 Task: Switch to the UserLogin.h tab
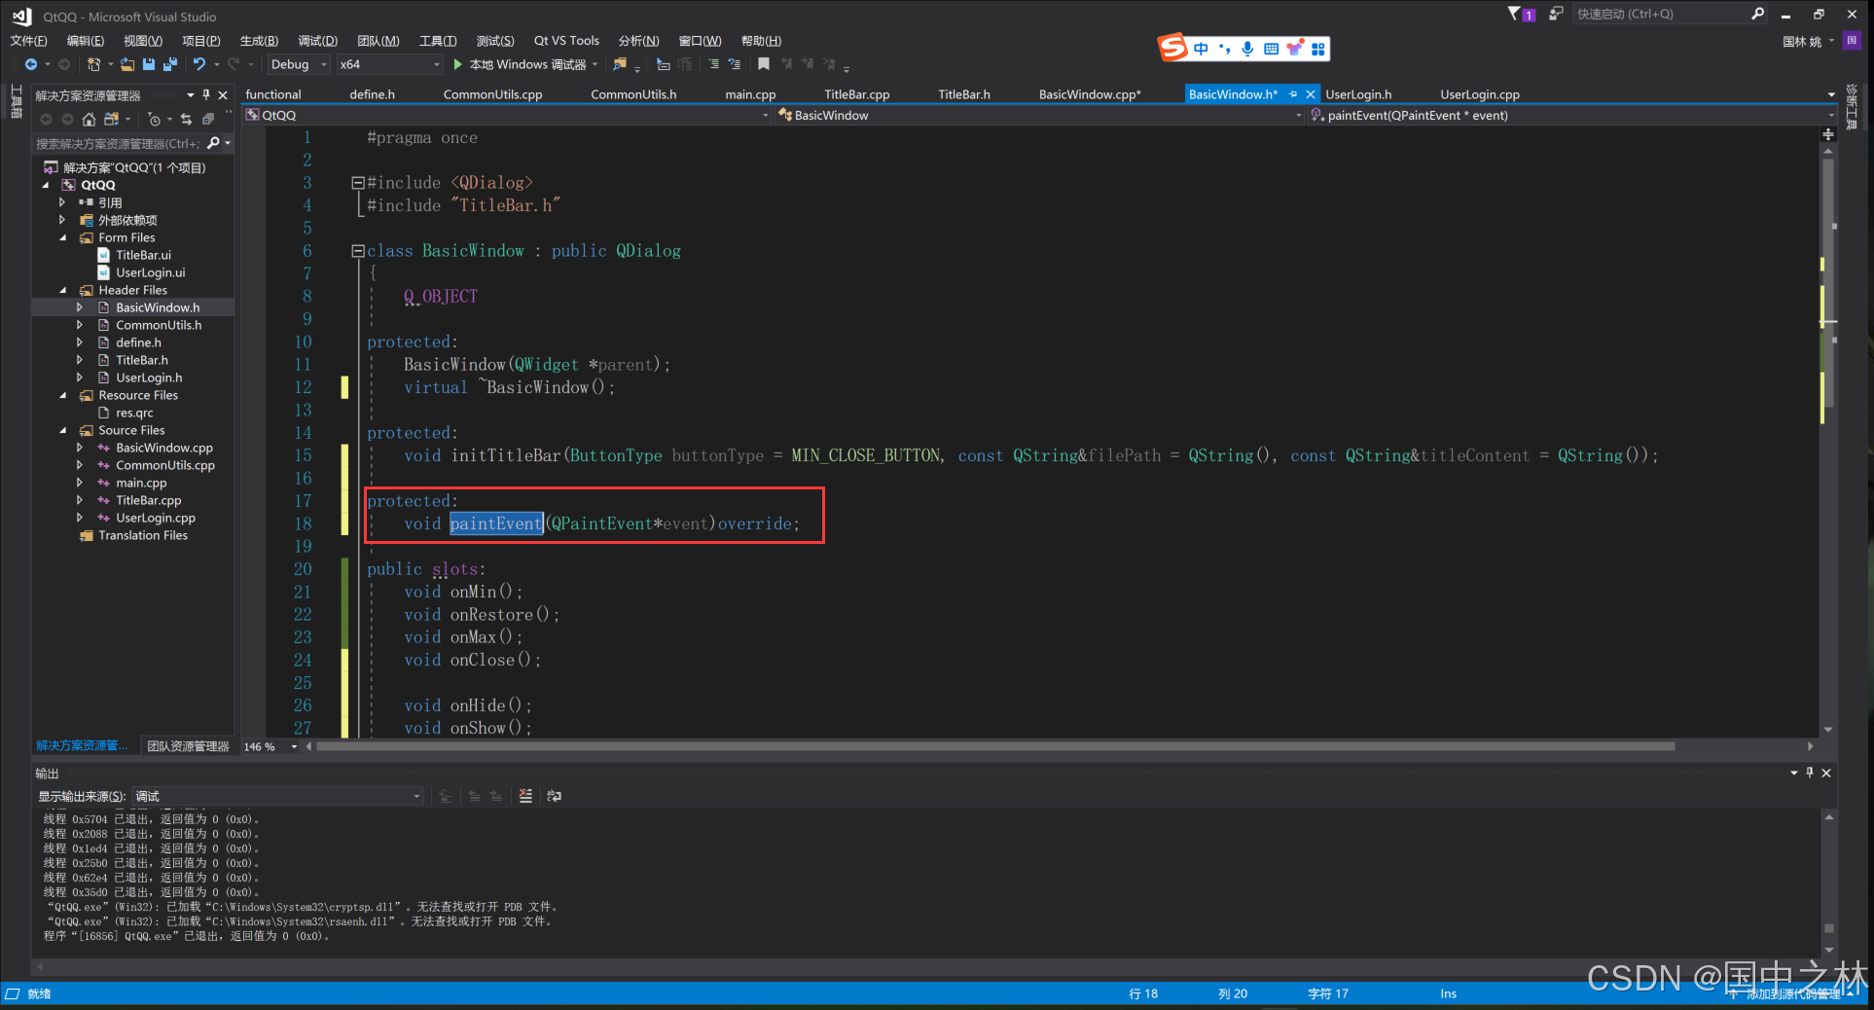pos(1358,94)
